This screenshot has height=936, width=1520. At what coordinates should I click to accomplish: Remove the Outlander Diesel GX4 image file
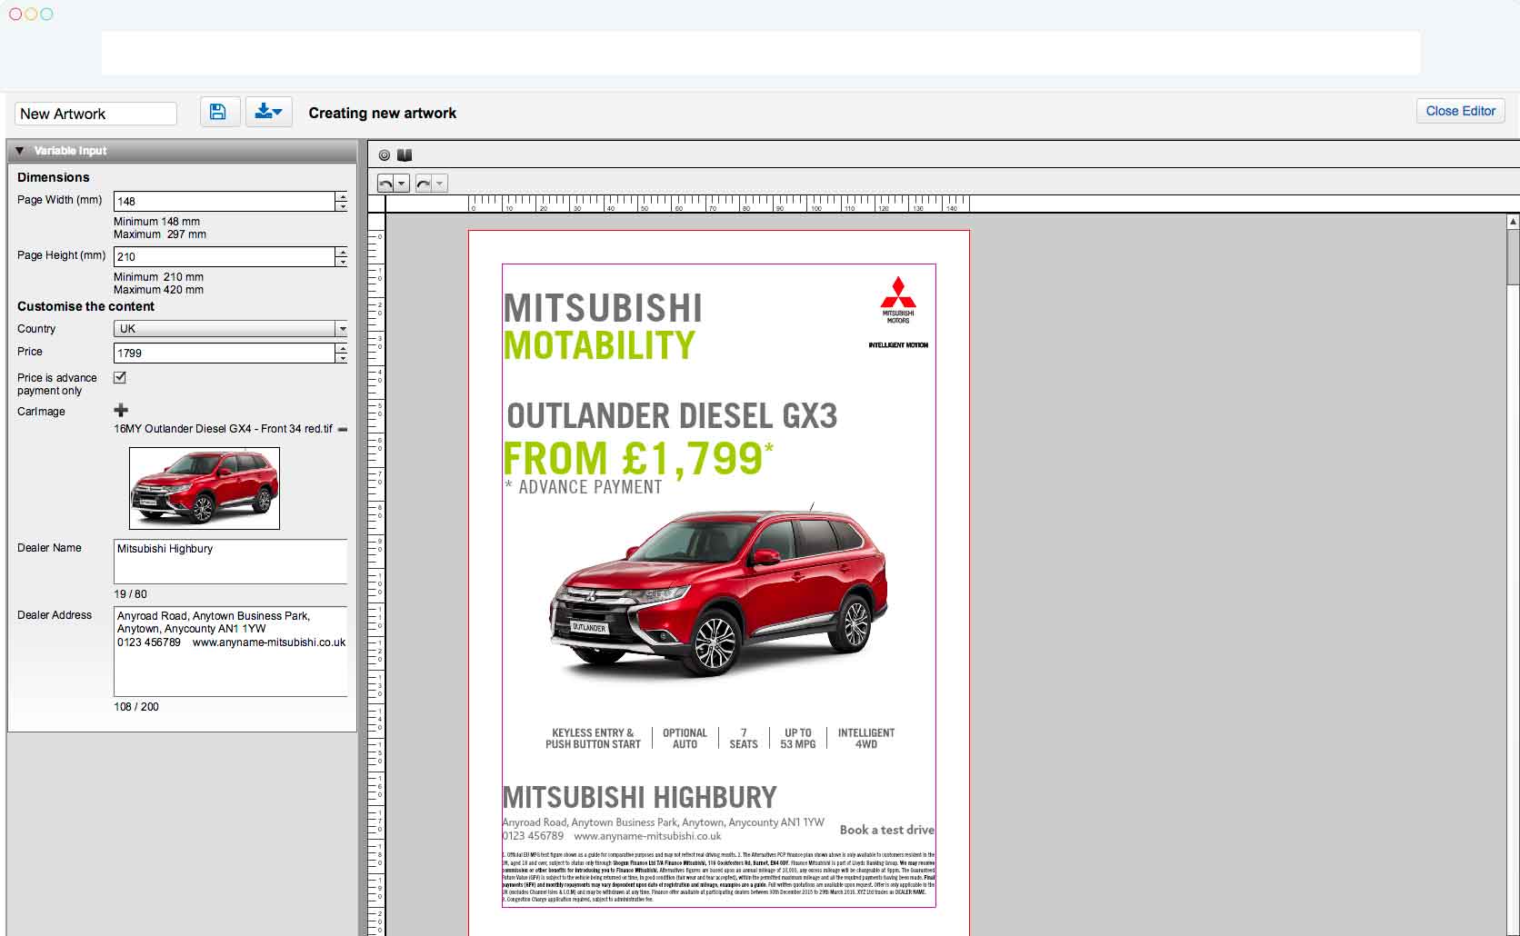point(343,429)
